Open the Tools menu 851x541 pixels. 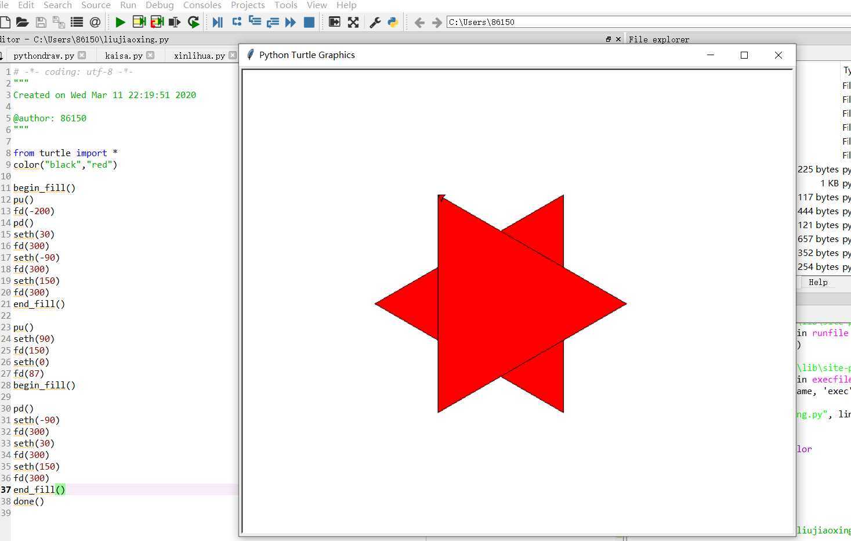285,5
